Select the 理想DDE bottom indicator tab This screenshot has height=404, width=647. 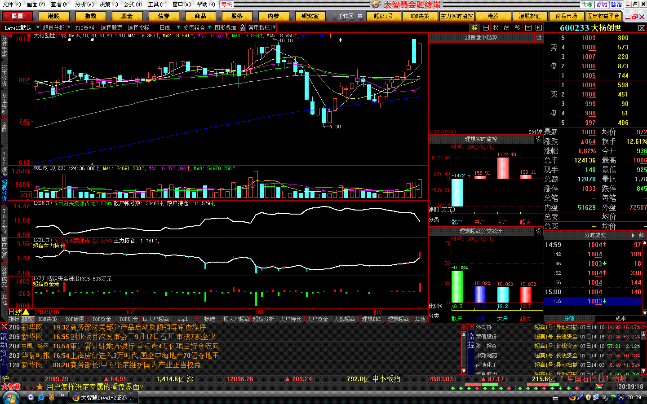(x=371, y=319)
